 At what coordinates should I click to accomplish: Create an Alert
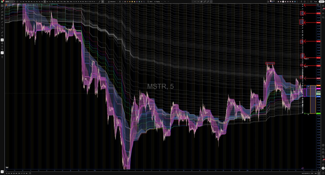[x=151, y=2]
